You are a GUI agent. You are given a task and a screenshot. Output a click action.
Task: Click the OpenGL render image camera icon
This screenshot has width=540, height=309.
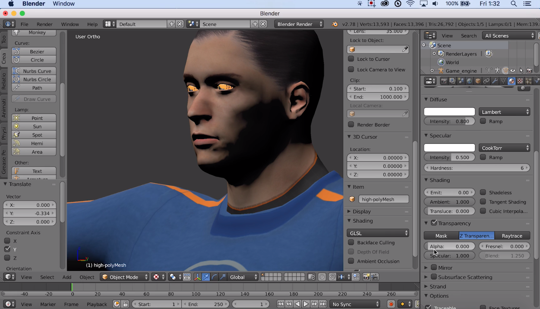(x=366, y=277)
